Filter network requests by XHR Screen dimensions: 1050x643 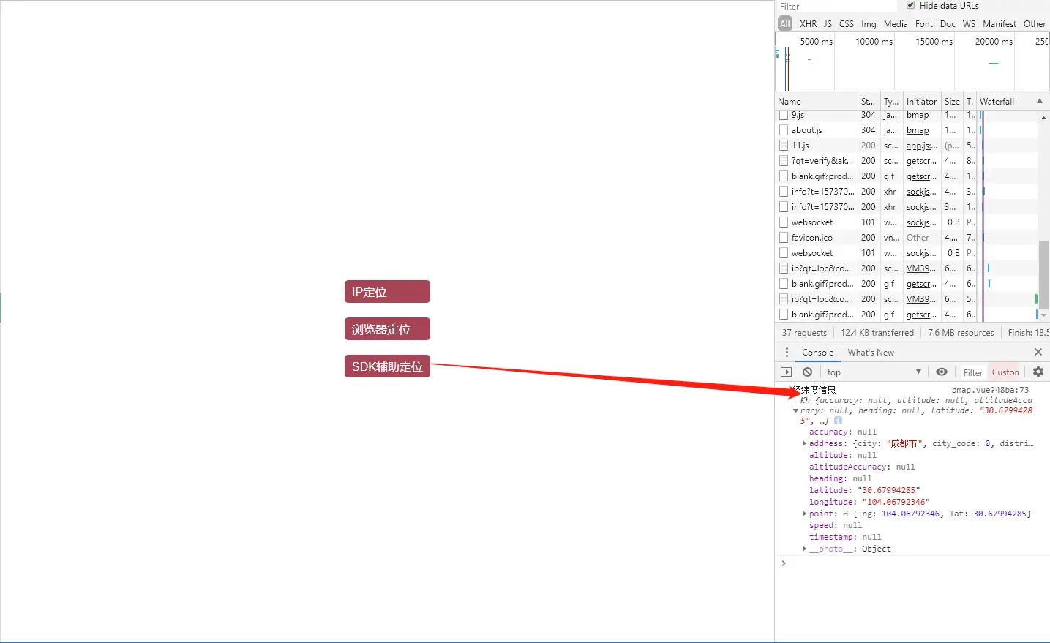(809, 23)
